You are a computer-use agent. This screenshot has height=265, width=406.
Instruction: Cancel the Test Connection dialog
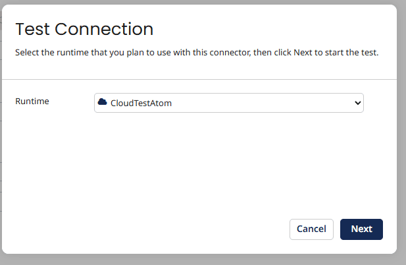click(311, 229)
